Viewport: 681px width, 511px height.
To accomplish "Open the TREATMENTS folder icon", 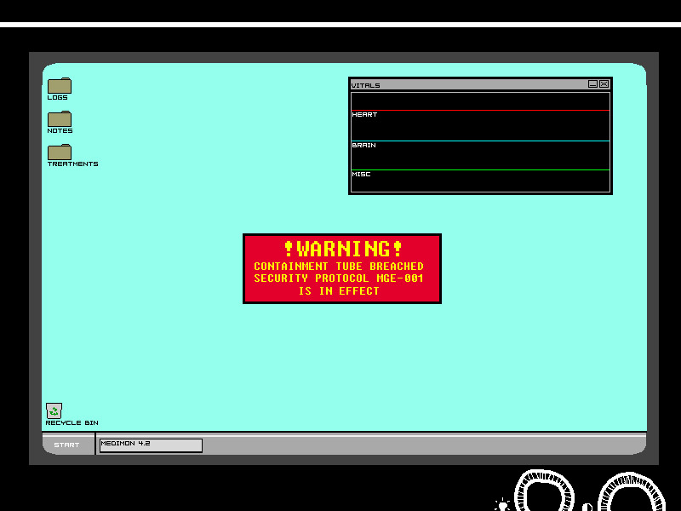I will click(59, 152).
